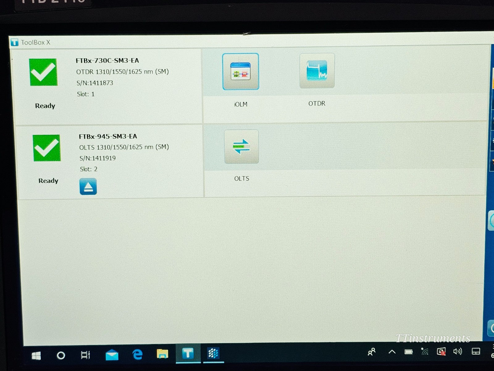Viewport: 494px width, 371px height.
Task: Click Ready status text of slot 1 module
Action: pos(45,106)
